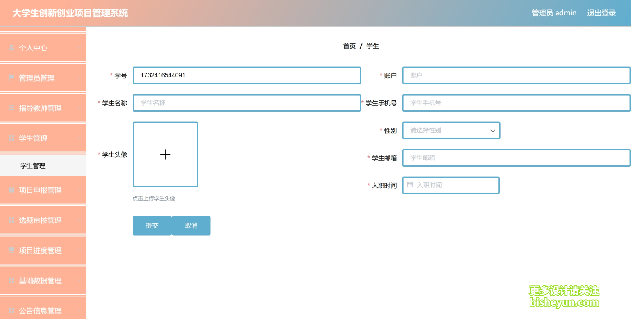Screen dimensions: 631x319
Task: Click the grid icon beside 基础数据管理
Action: (x=12, y=281)
